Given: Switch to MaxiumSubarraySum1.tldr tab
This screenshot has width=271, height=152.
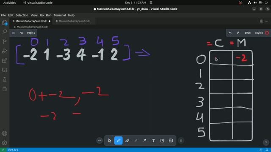Looking at the screenshot, I should point(31,21).
